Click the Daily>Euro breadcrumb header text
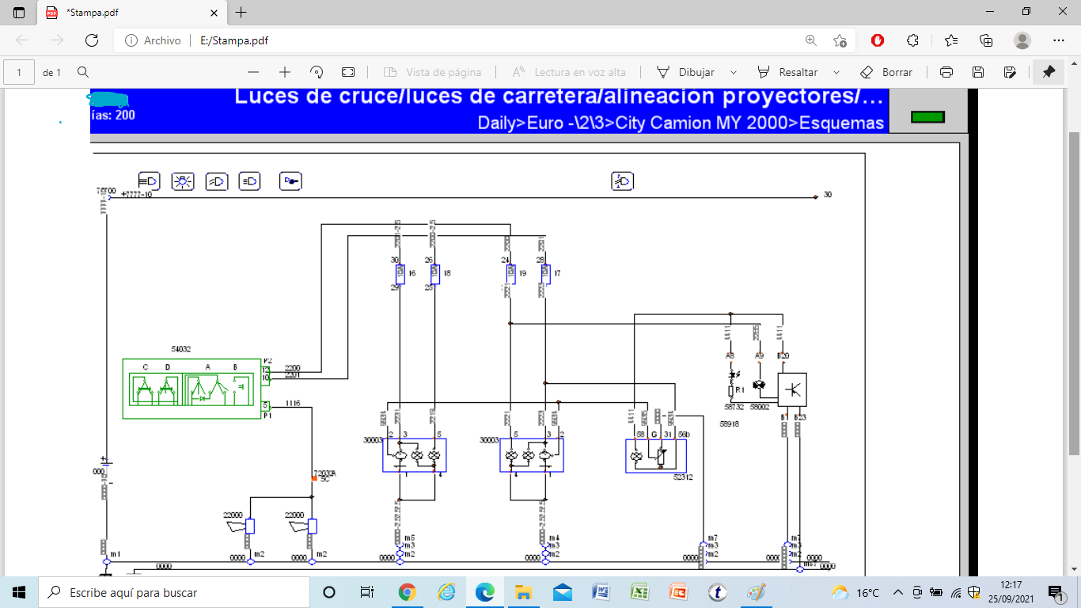The height and width of the screenshot is (608, 1081). coord(681,123)
